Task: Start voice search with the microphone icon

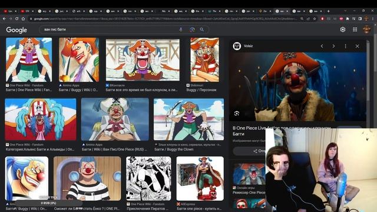Action: pyautogui.click(x=181, y=29)
